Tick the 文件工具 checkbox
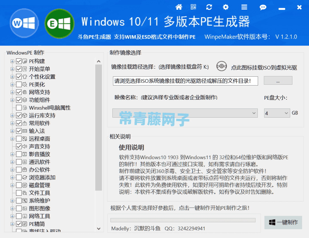Screen dimensions: 309x238 point(19,193)
